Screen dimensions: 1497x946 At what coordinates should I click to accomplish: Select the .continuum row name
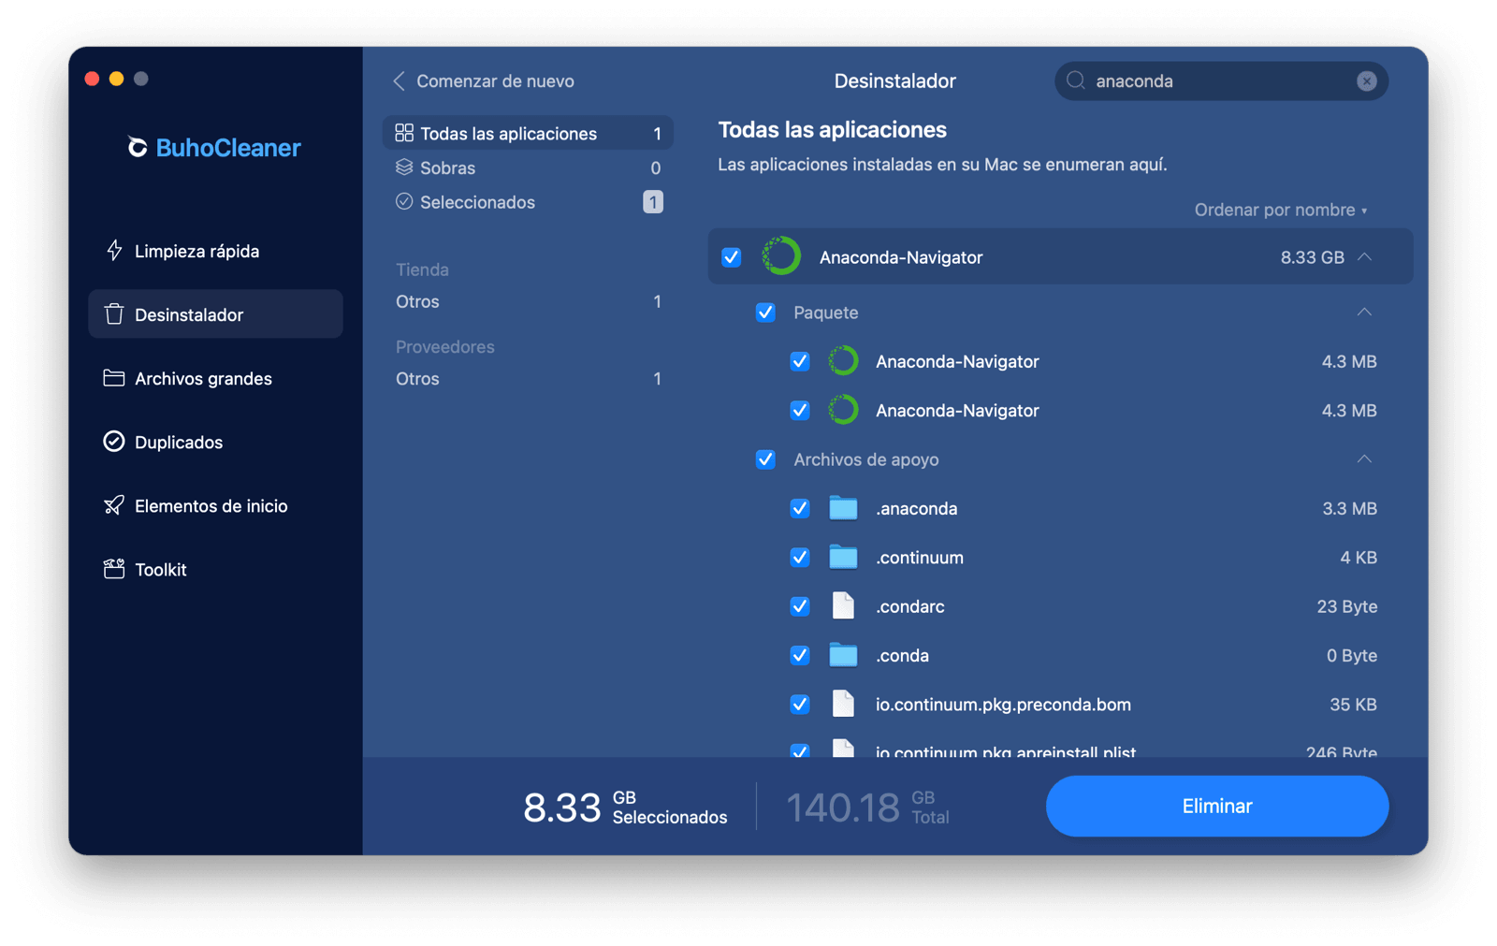coord(919,557)
